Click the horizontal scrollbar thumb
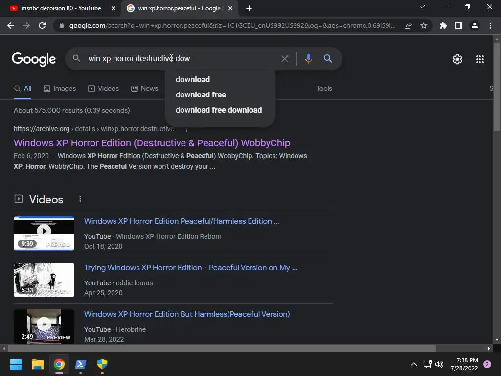The height and width of the screenshot is (376, 501). point(222,349)
